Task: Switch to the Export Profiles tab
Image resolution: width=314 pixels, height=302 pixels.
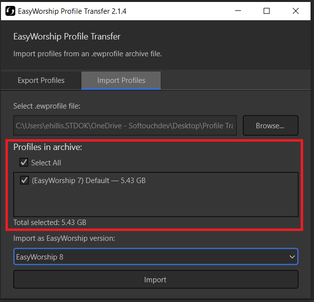Action: [41, 80]
